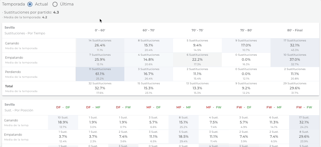Viewport: 321px width, 147px height.
Task: Click the Ganando row label in the Por Tiempo table
Action: (12, 43)
